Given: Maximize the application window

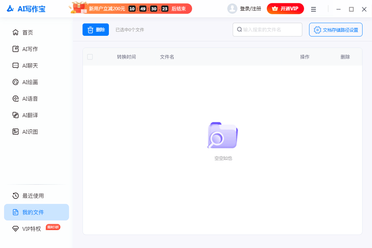Looking at the screenshot, I should [352, 9].
